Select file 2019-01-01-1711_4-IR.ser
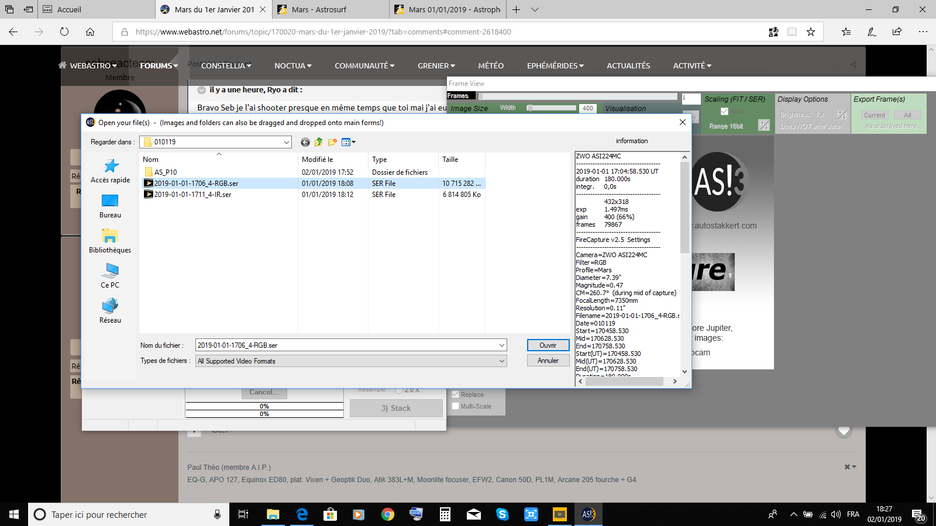The height and width of the screenshot is (526, 936). tap(192, 195)
